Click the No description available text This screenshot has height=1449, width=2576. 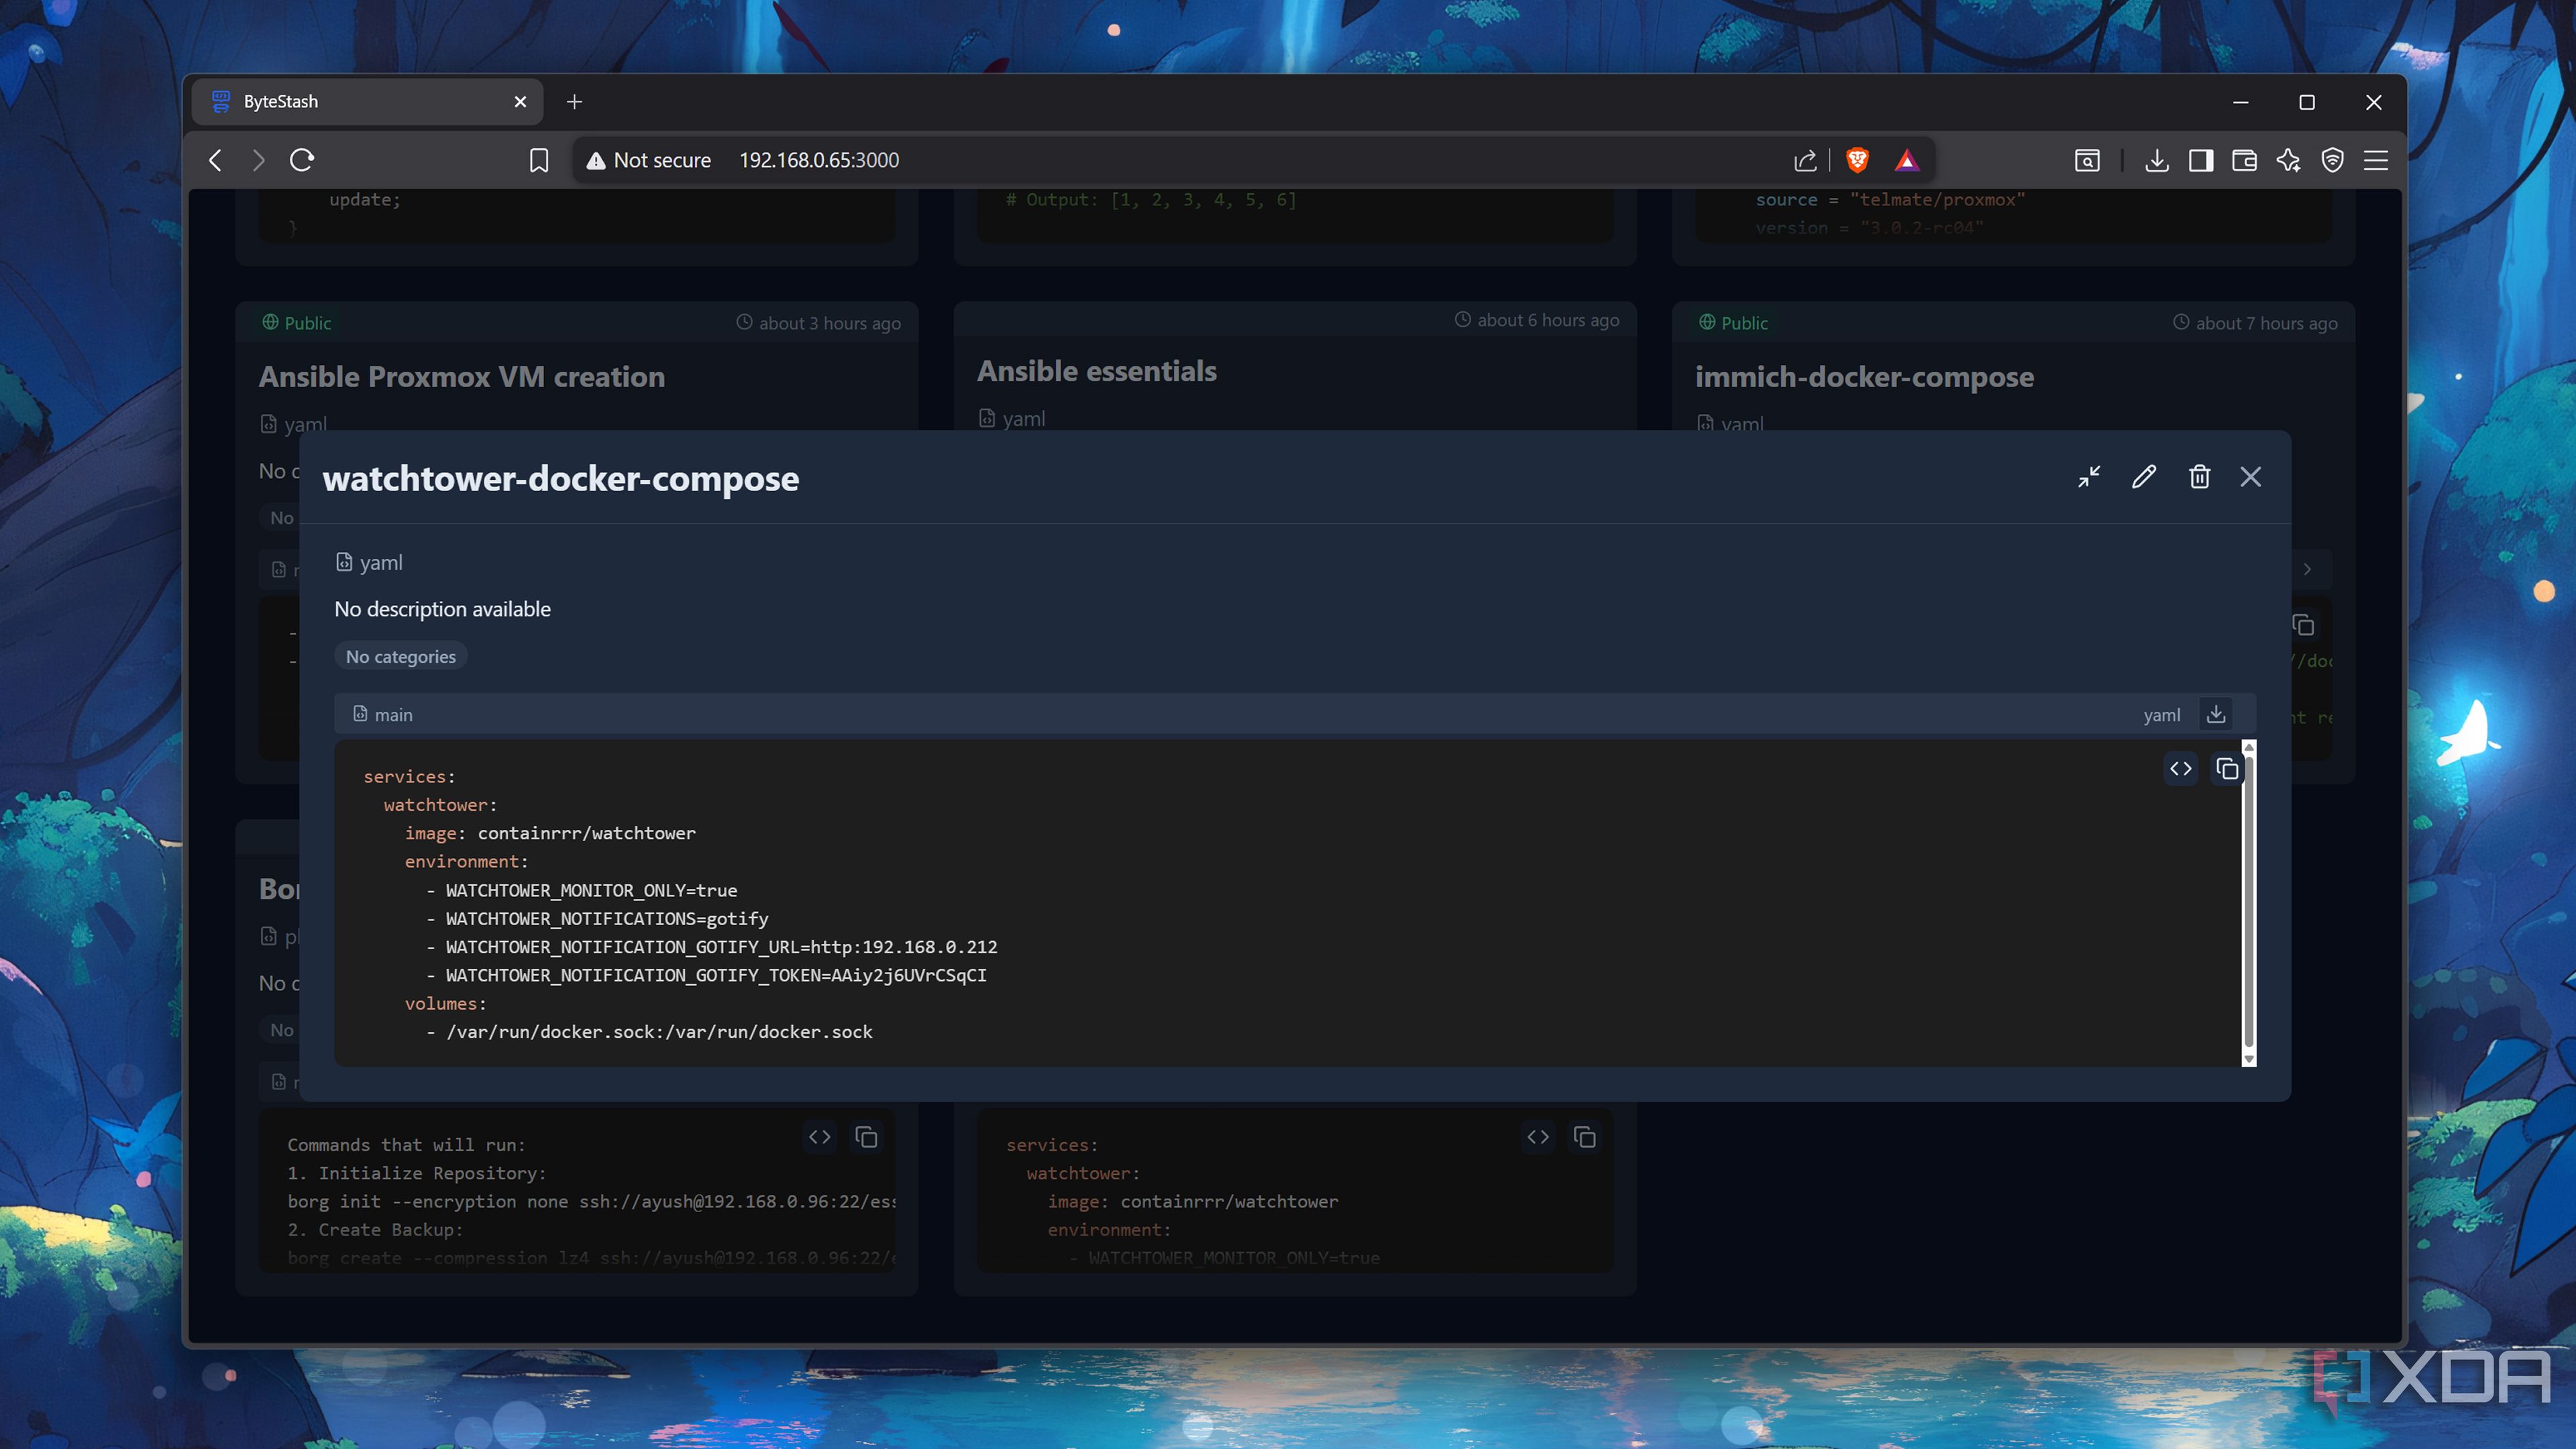point(442,609)
